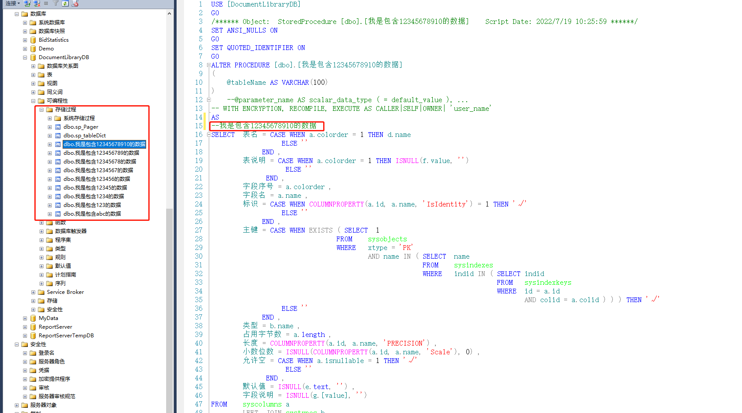
Task: Select the 默认值 folder
Action: (63, 266)
